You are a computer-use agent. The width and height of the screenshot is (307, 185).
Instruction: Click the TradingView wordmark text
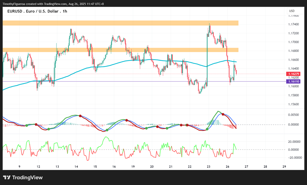(27, 177)
